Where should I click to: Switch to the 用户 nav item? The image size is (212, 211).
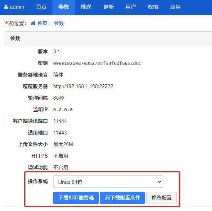[131, 7]
